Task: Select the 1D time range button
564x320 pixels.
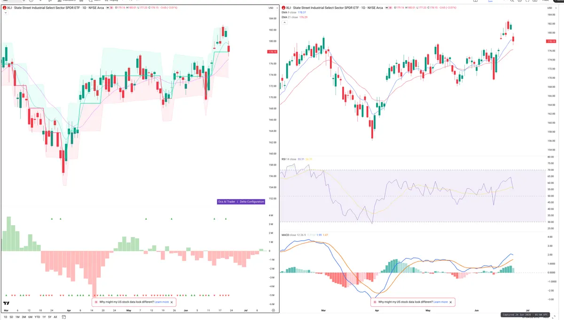Action: tap(6, 317)
